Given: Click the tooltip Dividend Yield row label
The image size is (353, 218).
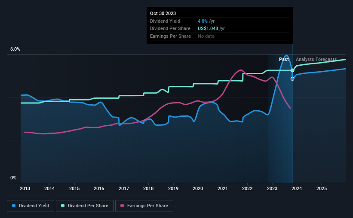Looking at the screenshot, I should [x=165, y=21].
